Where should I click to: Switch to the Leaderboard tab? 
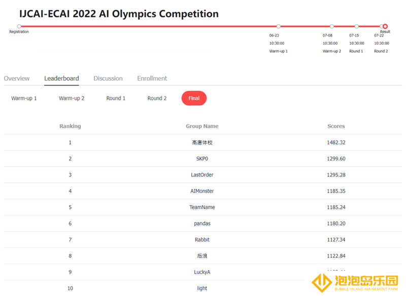coord(61,79)
